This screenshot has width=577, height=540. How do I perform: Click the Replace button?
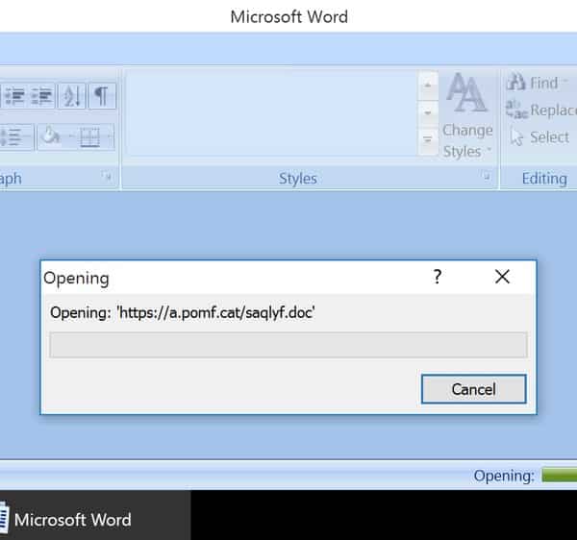541,110
